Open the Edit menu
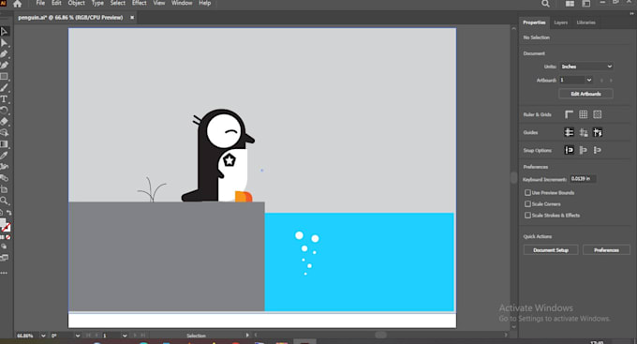 coord(56,3)
